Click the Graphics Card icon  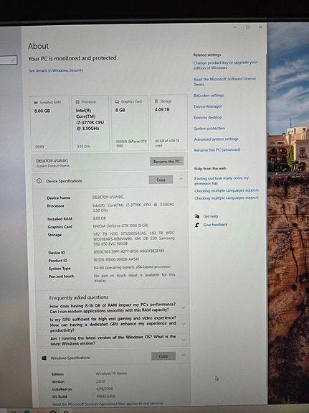point(117,101)
